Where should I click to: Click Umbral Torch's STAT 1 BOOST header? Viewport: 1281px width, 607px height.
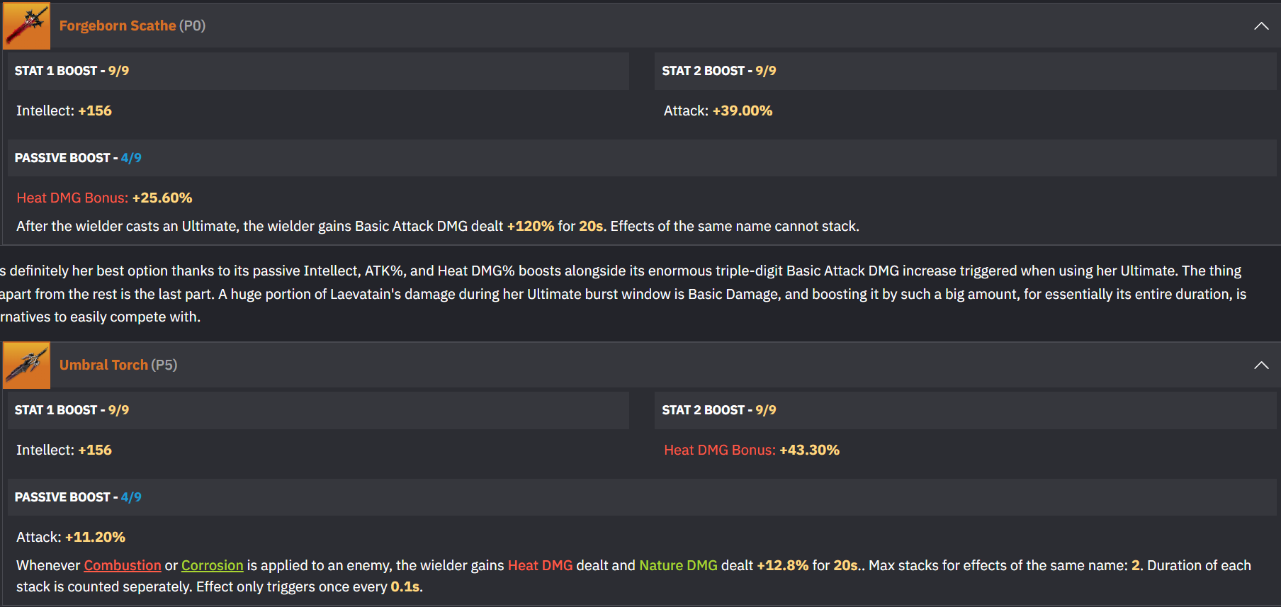click(72, 410)
